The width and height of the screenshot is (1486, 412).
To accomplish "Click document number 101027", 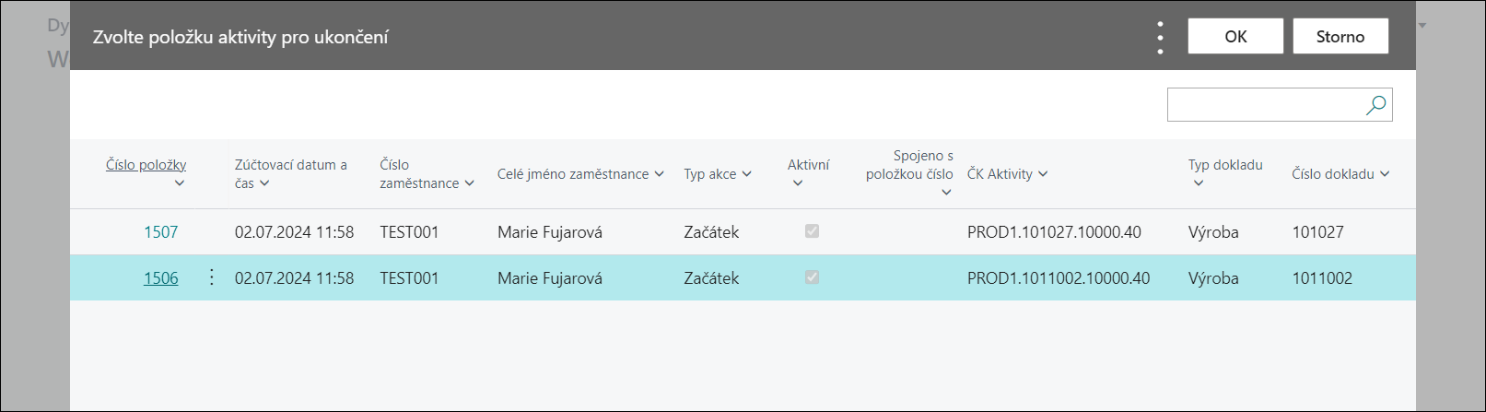I will [x=1318, y=232].
